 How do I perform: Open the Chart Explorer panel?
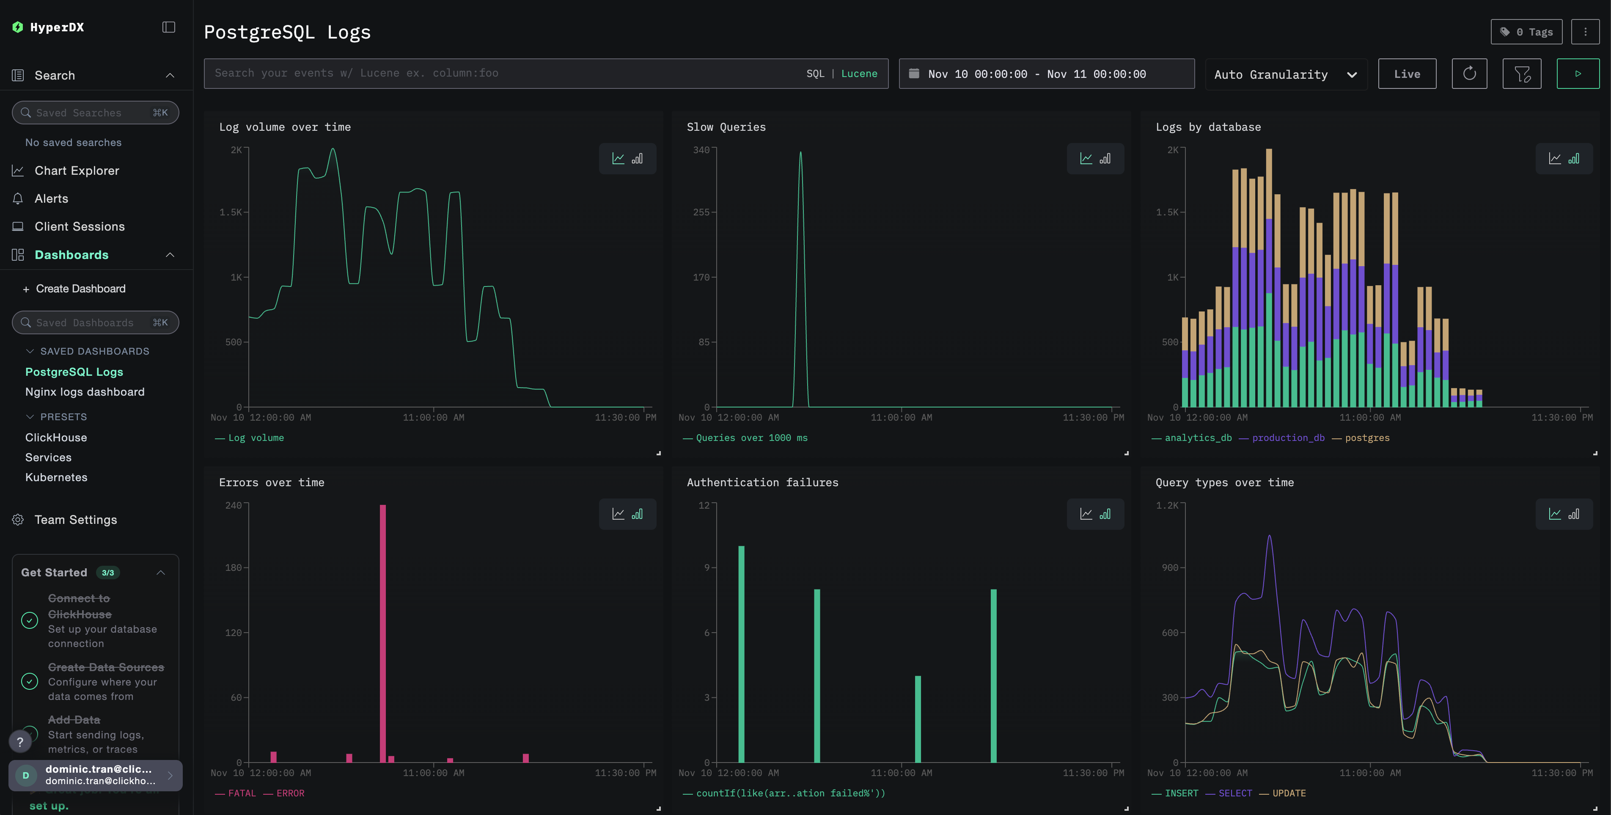pos(77,170)
